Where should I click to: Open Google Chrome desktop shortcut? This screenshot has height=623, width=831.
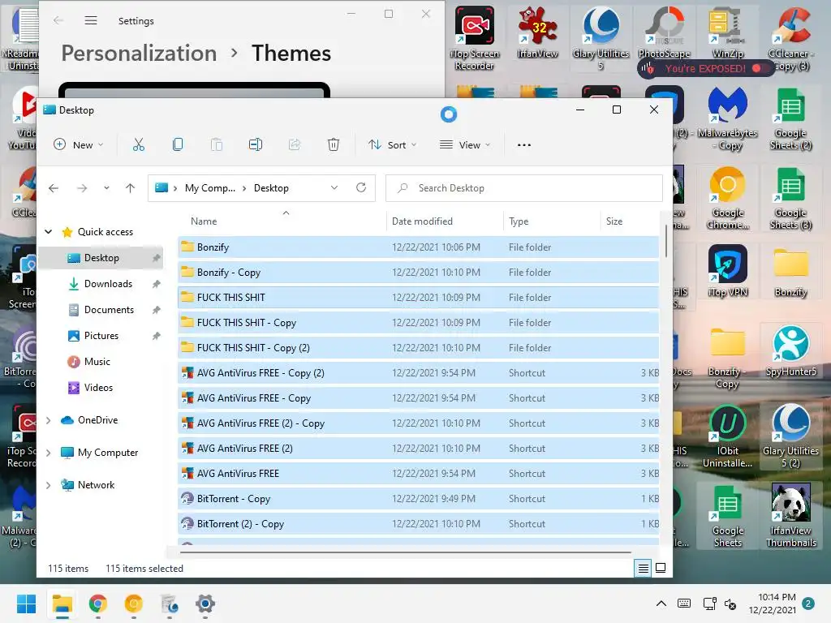click(x=727, y=198)
